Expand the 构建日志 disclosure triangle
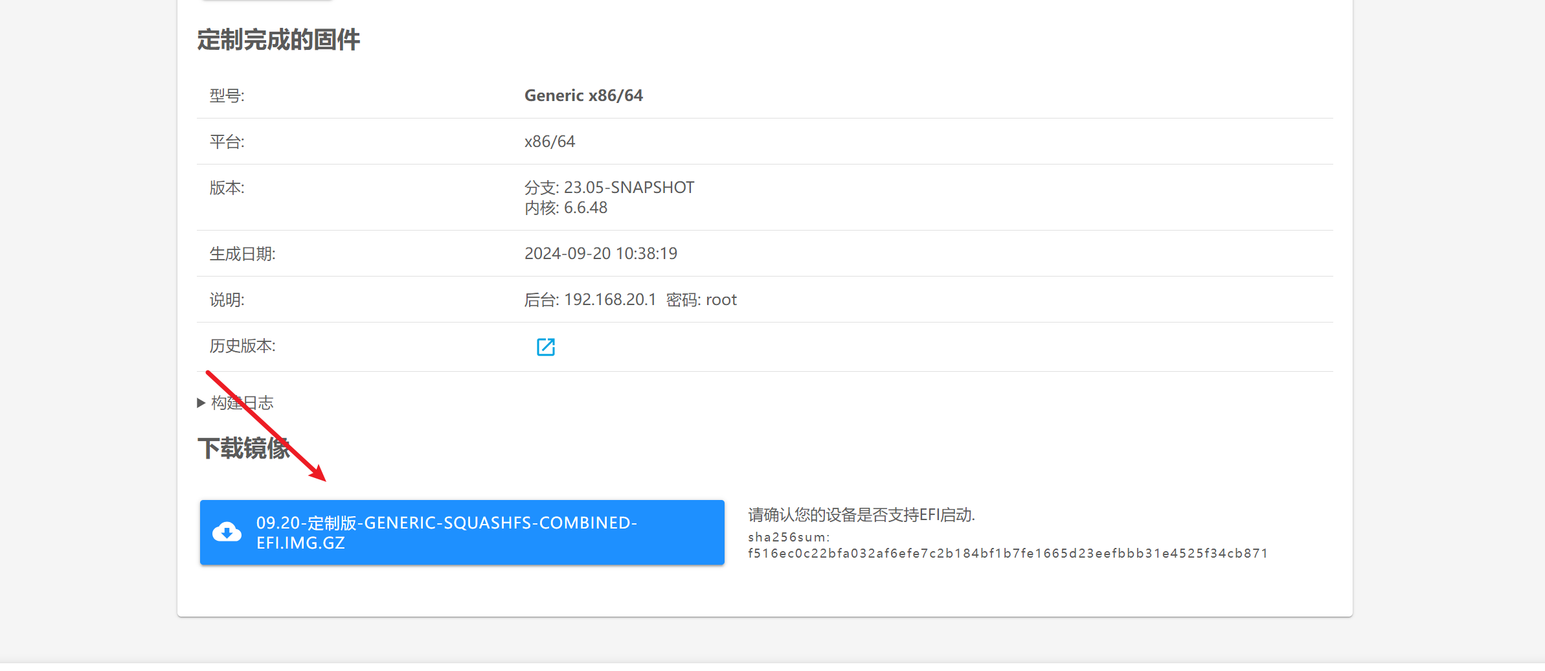This screenshot has width=1545, height=671. point(201,403)
